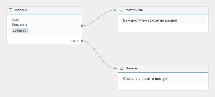The image size is (215, 97).
Task: Click the speech bubble icon beside Оплата
Action: pyautogui.click(x=122, y=68)
